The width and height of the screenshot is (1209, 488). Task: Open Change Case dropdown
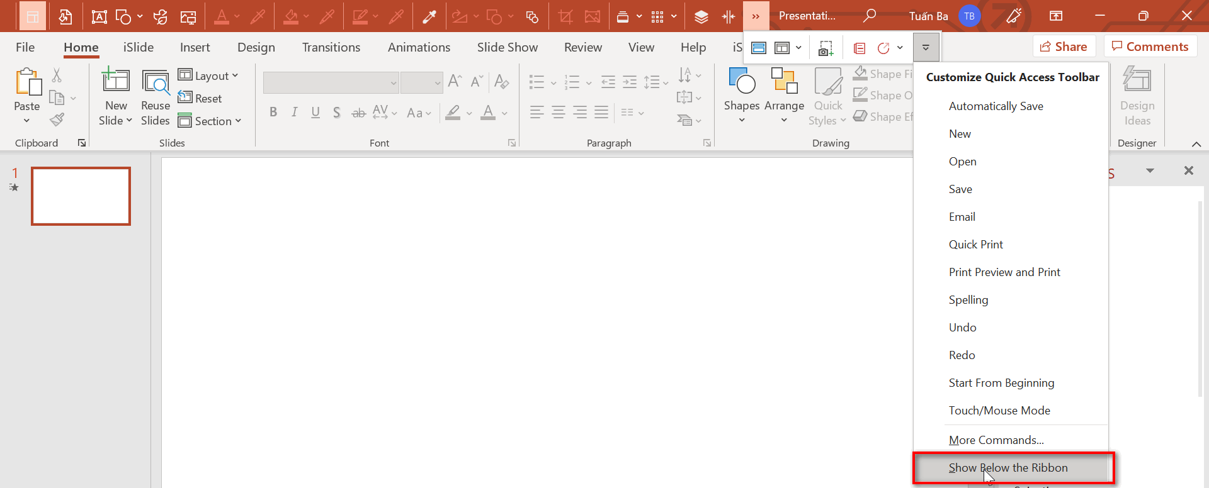(x=419, y=113)
